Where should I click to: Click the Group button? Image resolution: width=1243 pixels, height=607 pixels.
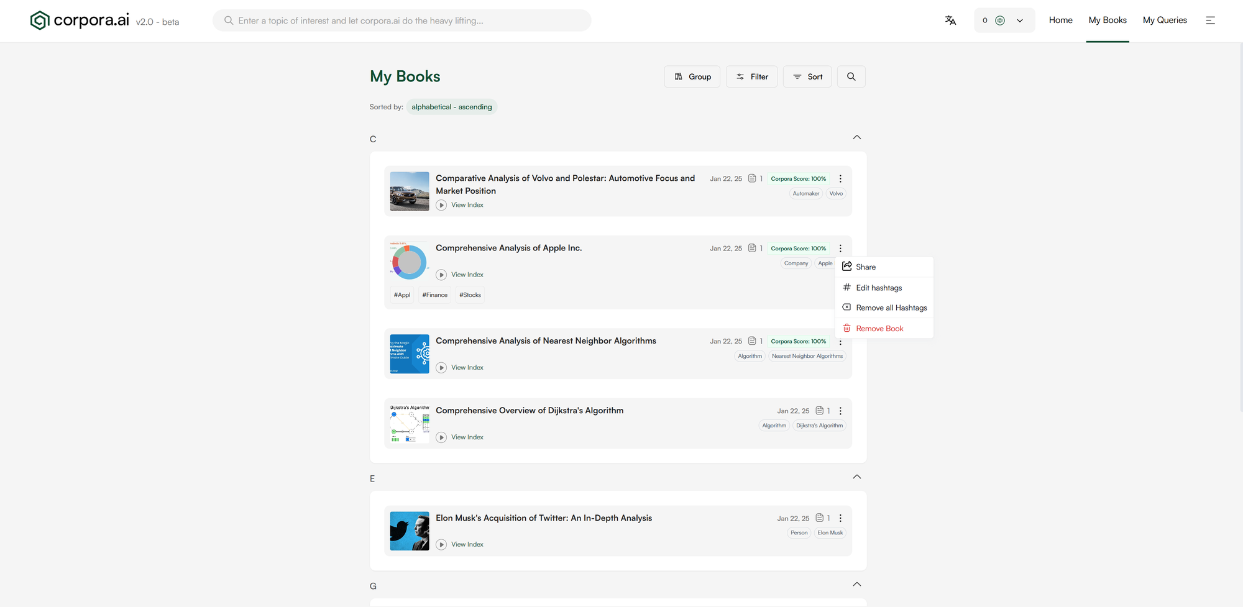pos(692,76)
